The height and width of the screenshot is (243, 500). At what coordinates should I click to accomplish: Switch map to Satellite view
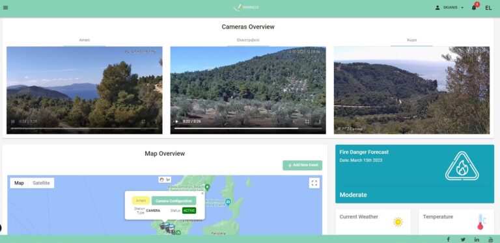[41, 183]
